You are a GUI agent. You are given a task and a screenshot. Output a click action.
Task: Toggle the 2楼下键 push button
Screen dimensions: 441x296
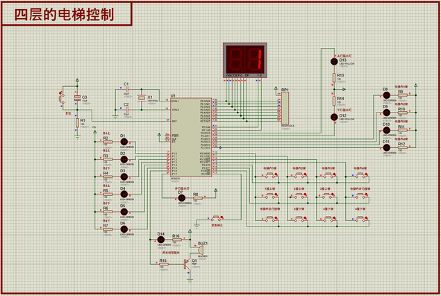[300, 219]
